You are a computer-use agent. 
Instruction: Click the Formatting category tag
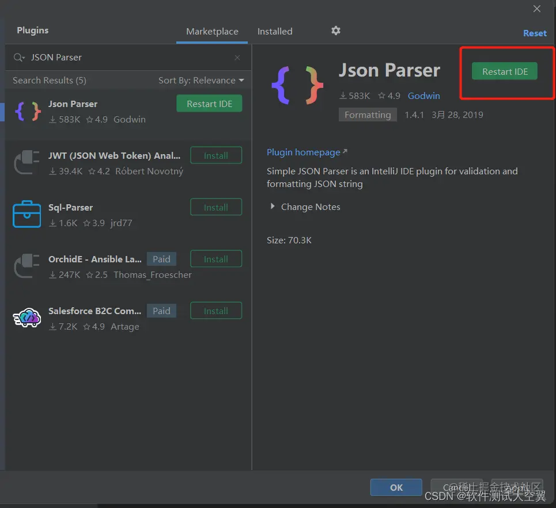click(368, 114)
